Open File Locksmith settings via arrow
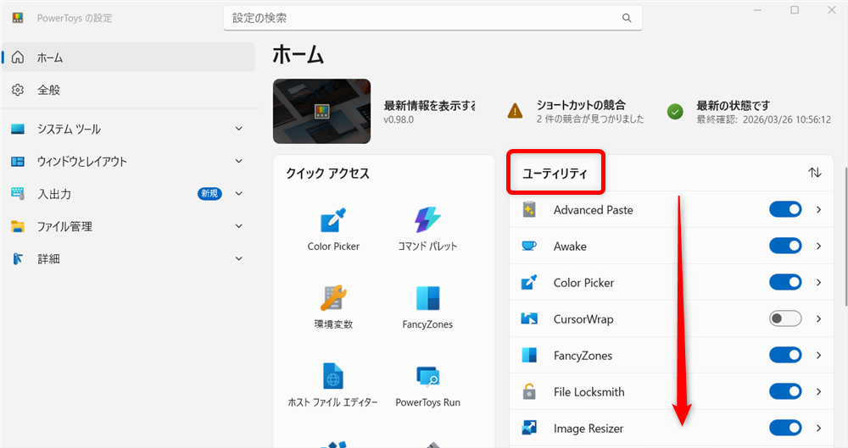The width and height of the screenshot is (848, 448). point(819,391)
